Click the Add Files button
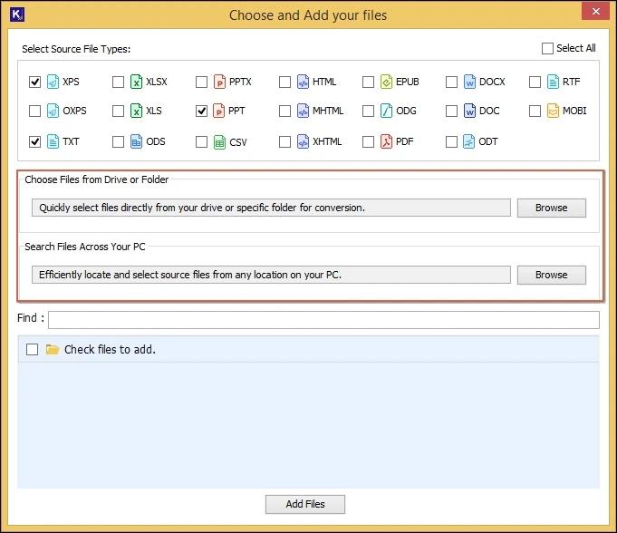The width and height of the screenshot is (617, 533). 305,504
